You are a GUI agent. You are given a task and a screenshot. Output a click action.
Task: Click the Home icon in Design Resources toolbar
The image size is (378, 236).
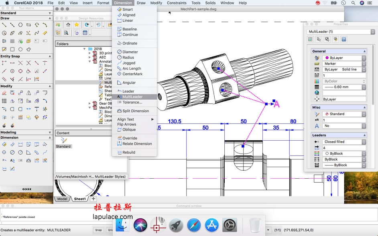pyautogui.click(x=68, y=25)
